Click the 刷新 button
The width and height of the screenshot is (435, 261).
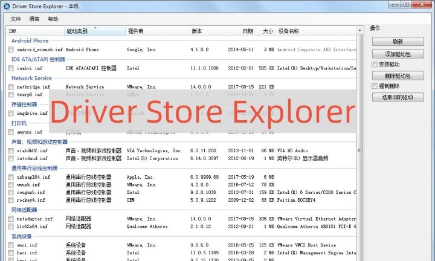coord(398,42)
